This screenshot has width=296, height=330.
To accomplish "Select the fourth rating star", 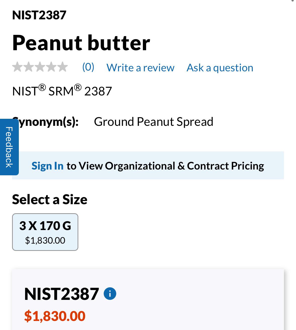I will [x=51, y=67].
